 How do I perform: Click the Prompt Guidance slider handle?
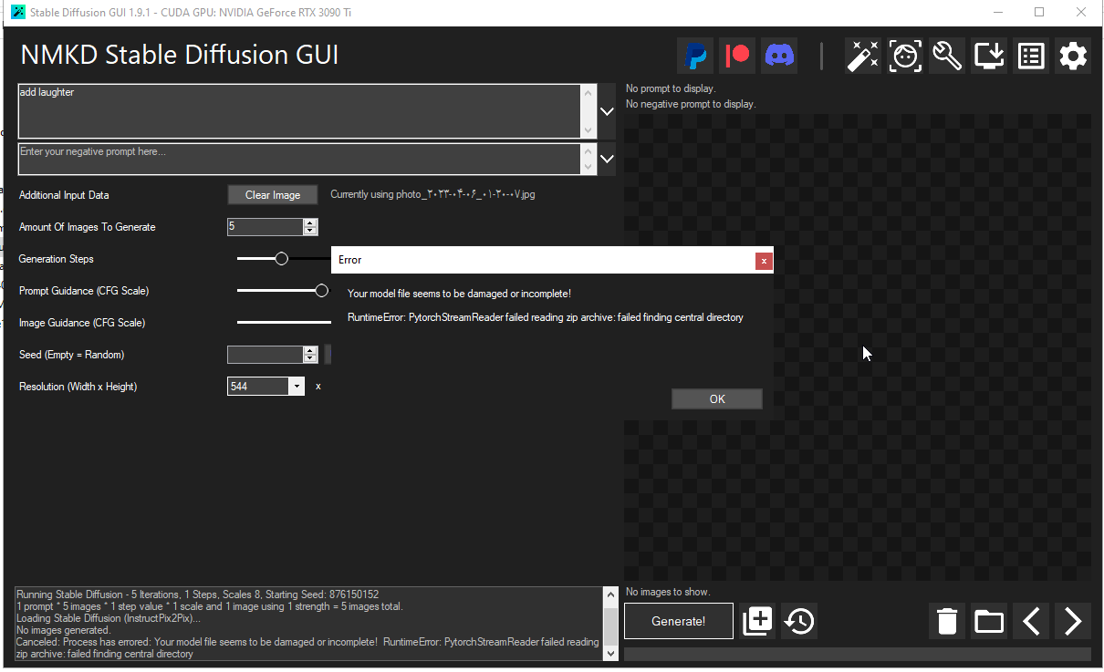(x=321, y=291)
